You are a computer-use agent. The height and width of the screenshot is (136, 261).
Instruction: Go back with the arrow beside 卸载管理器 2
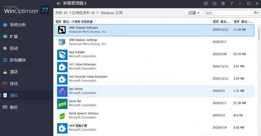59,3
